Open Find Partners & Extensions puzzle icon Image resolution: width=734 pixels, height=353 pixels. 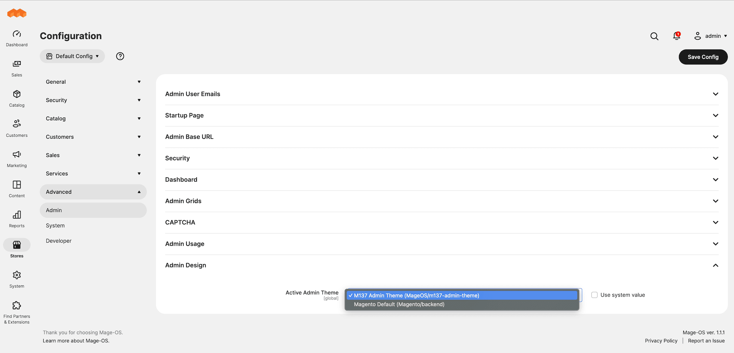(17, 306)
